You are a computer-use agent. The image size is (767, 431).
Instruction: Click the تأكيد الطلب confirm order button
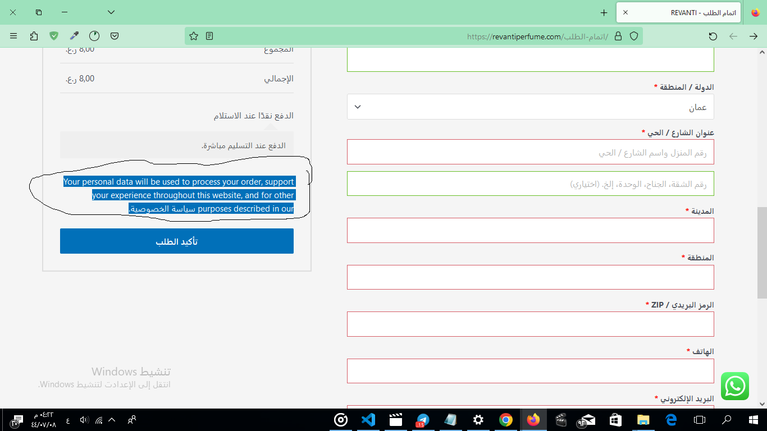point(176,241)
